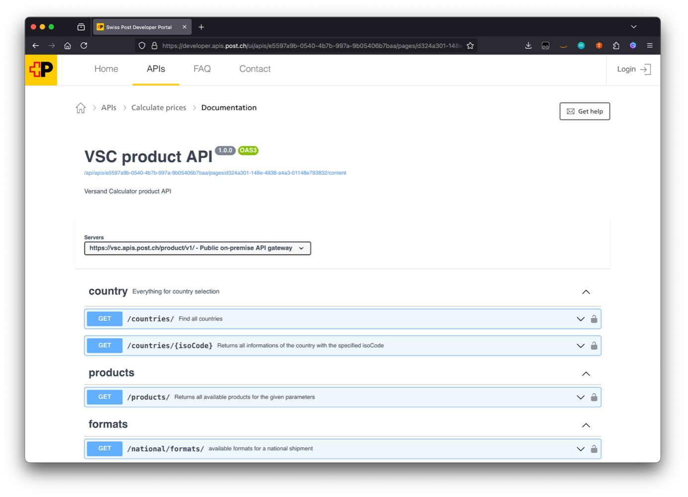This screenshot has width=688, height=497.
Task: Click the formats section heading
Action: tap(108, 424)
